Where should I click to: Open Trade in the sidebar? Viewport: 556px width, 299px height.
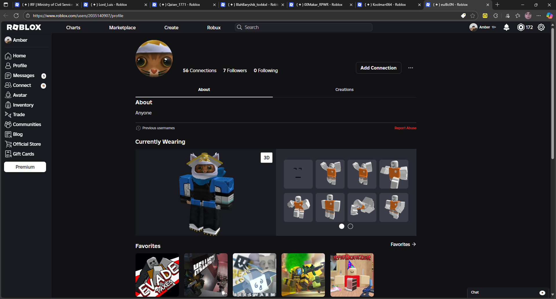19,114
